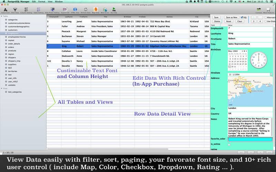Image resolution: width=276 pixels, height=172 pixels.
Task: Collapse the Table group in sidebar
Action: [2, 16]
